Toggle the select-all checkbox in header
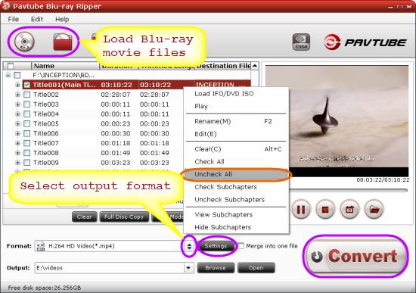This screenshot has width=416, height=293. (10, 66)
